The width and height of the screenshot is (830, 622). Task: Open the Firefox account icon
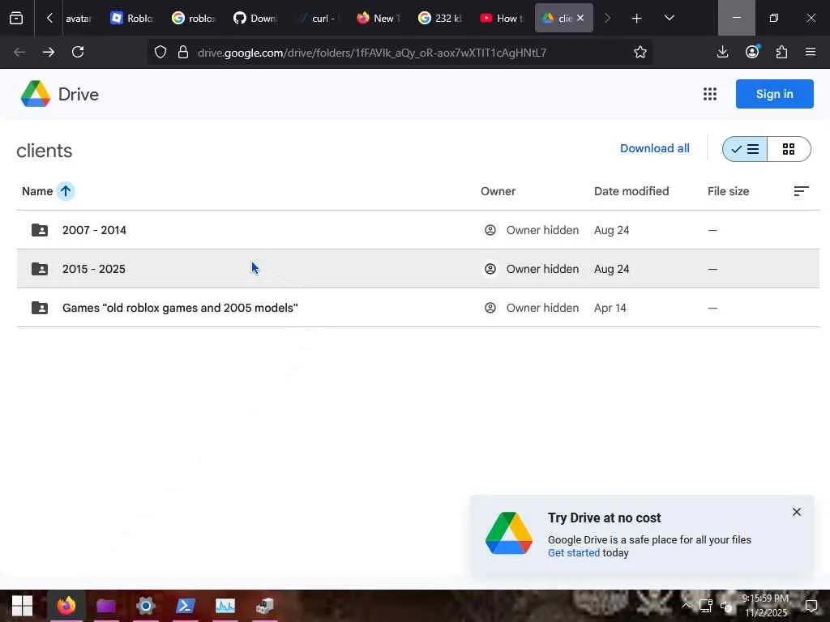[752, 52]
